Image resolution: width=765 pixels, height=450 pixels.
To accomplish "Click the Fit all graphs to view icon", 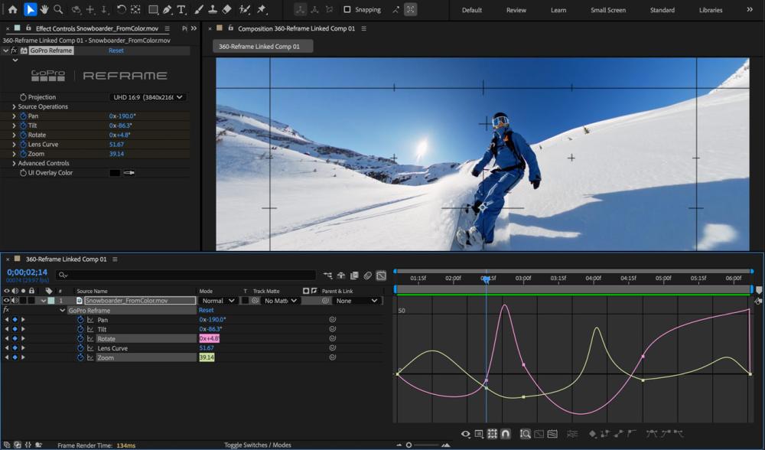I will 552,433.
